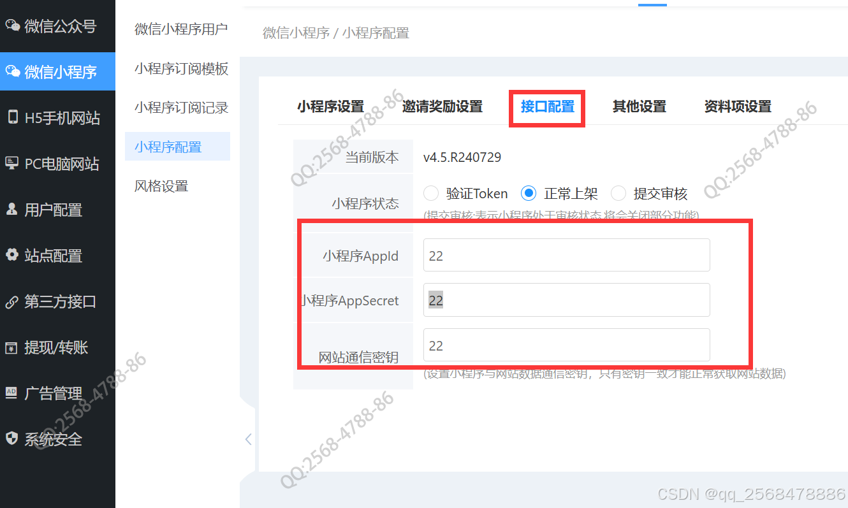Focus the 网站通信密钥 input field
Viewport: 848px width, 508px height.
point(566,345)
